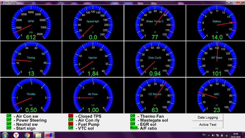Click the Active Test button
This screenshot has height=138, width=245.
click(208, 125)
